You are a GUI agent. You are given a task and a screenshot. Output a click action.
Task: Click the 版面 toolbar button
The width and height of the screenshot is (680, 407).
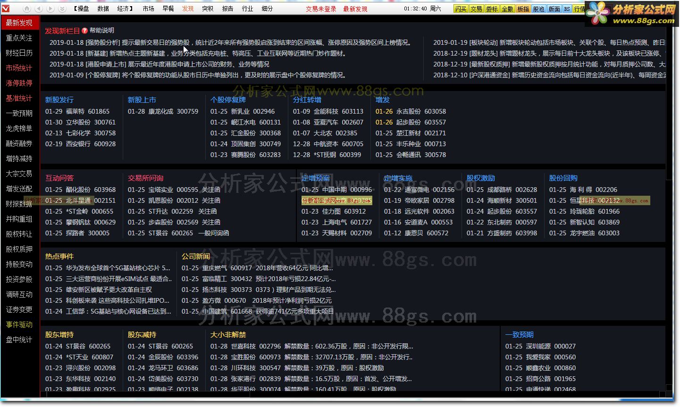554,9
